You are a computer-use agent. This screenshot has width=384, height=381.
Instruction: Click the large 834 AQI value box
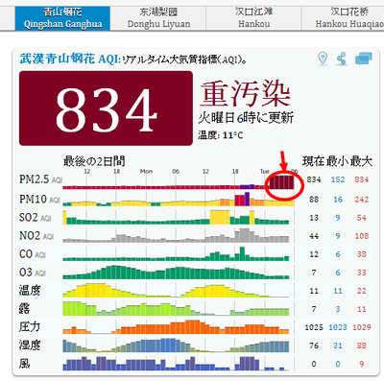coord(106,108)
